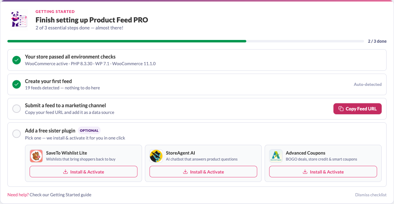Click the green checkmark for Create your first feed
The image size is (394, 204).
point(17,84)
